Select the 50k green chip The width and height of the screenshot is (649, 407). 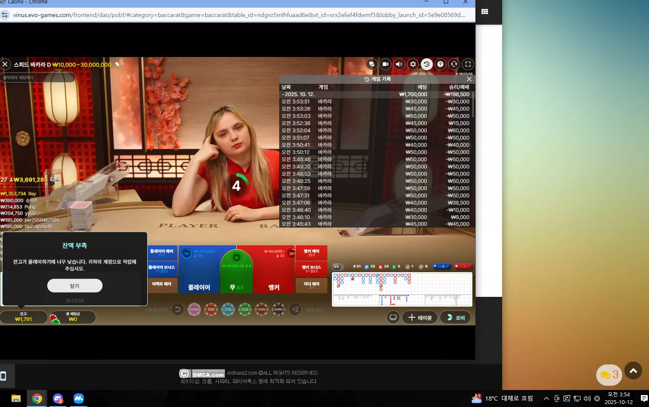click(x=245, y=310)
